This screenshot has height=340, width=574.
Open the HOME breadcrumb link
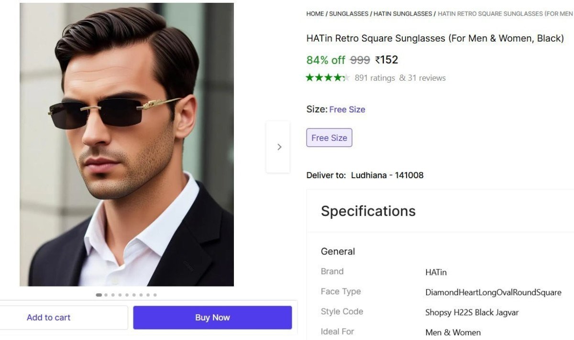pos(314,14)
